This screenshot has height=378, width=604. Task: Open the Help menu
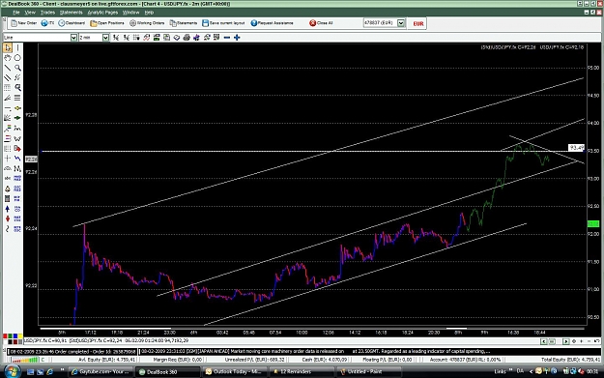click(149, 13)
